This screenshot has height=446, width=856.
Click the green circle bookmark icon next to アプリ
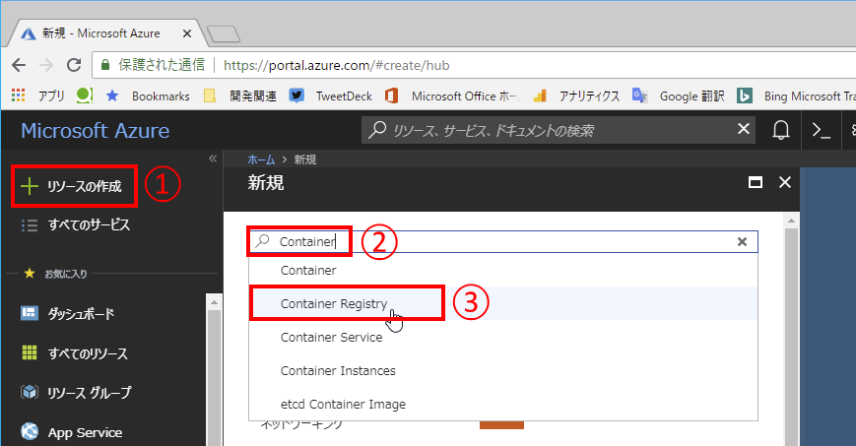pos(84,96)
